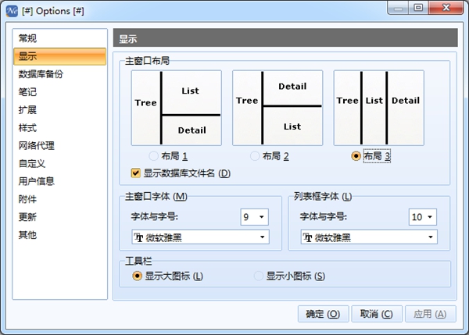Switch to 显示小图标 option
469x335 pixels.
click(259, 276)
